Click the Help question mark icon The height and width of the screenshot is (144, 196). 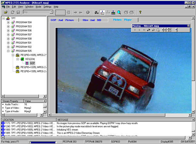click(140, 12)
